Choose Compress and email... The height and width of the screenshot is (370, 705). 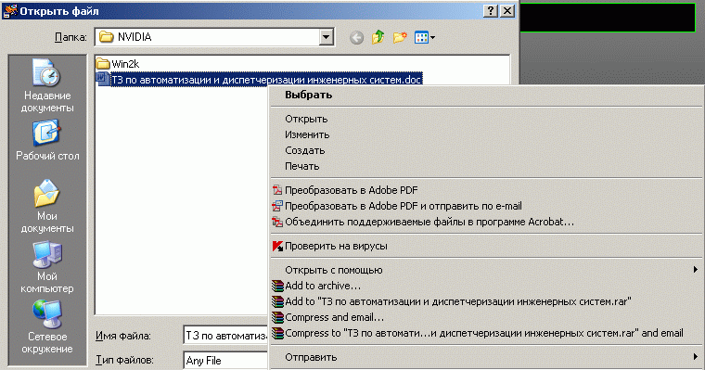pyautogui.click(x=486, y=317)
